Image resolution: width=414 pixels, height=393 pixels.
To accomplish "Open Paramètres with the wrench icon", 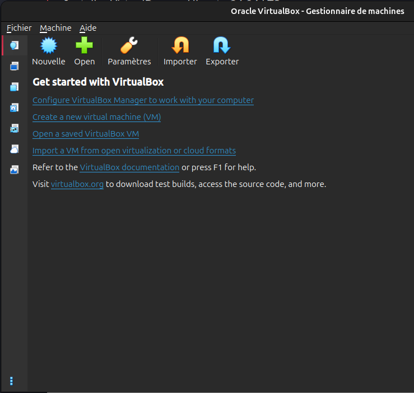I will coord(129,45).
